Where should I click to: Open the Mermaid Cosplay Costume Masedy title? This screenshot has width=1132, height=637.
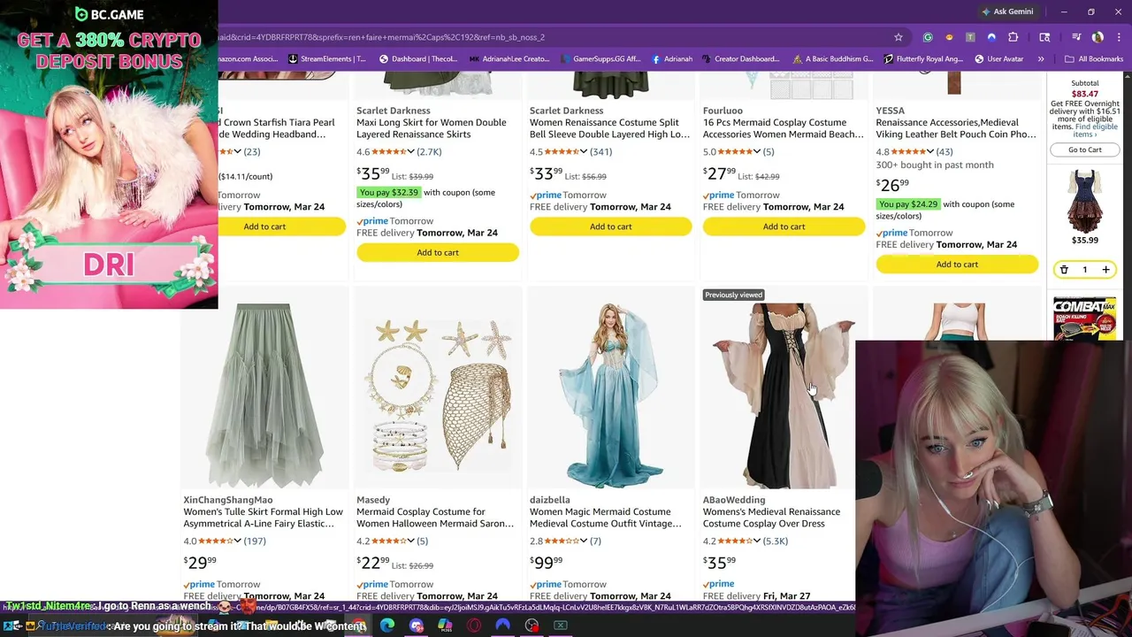pos(435,518)
